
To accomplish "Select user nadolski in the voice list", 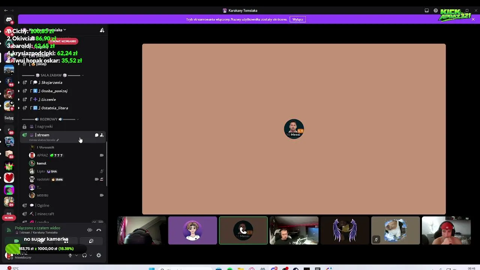I will click(x=67, y=179).
